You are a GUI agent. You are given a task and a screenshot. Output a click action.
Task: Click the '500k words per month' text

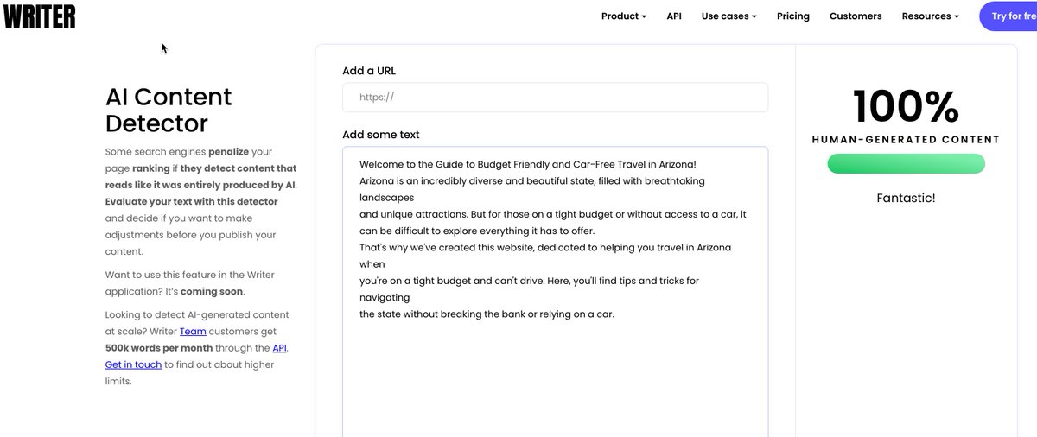pos(160,348)
